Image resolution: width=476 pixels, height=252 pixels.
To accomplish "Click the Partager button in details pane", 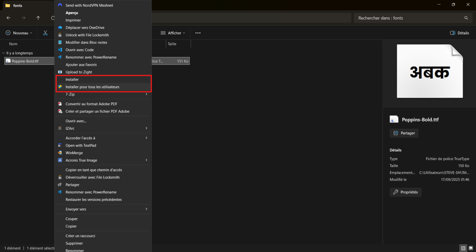I will coord(404,133).
